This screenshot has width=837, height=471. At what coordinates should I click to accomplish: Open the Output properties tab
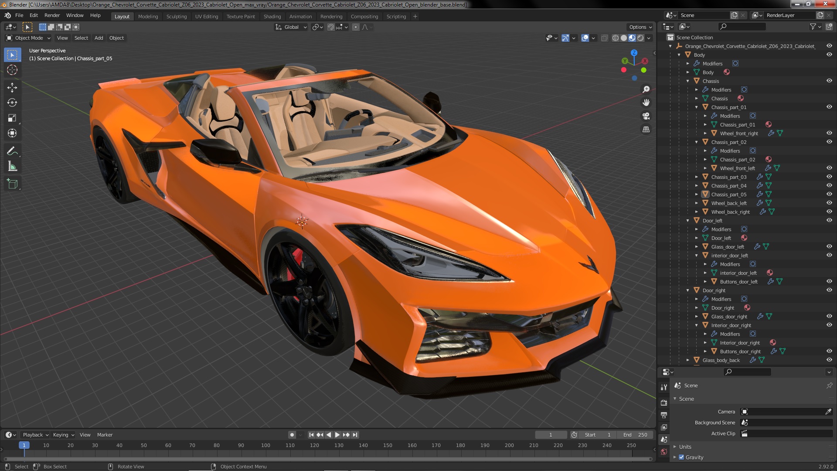(x=664, y=415)
